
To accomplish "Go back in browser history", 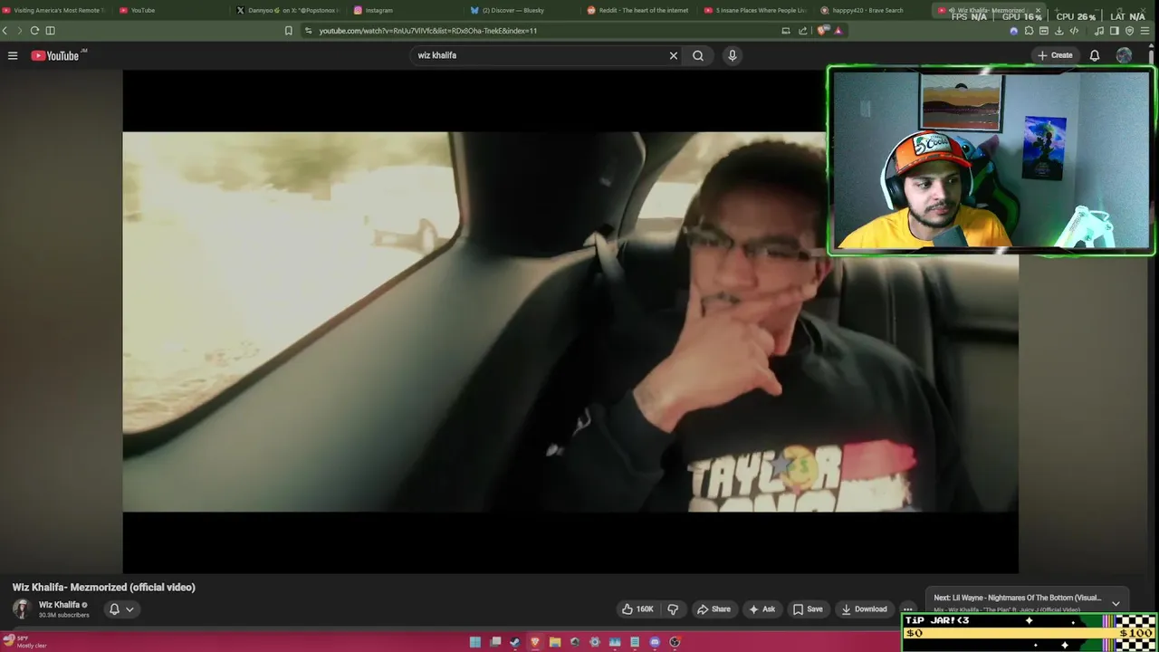I will coord(5,31).
